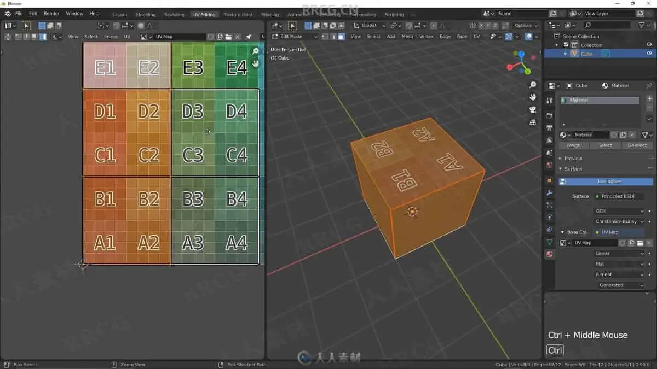
Task: Click the Z axis on the navigation gizmo
Action: pyautogui.click(x=521, y=54)
